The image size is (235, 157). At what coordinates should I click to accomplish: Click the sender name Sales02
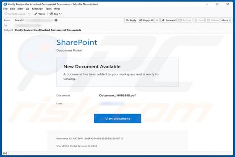19,20
